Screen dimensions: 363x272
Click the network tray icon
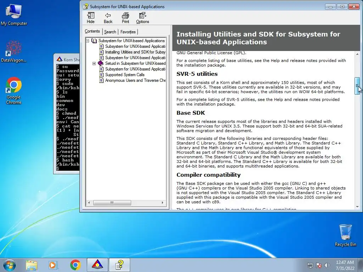(310, 265)
